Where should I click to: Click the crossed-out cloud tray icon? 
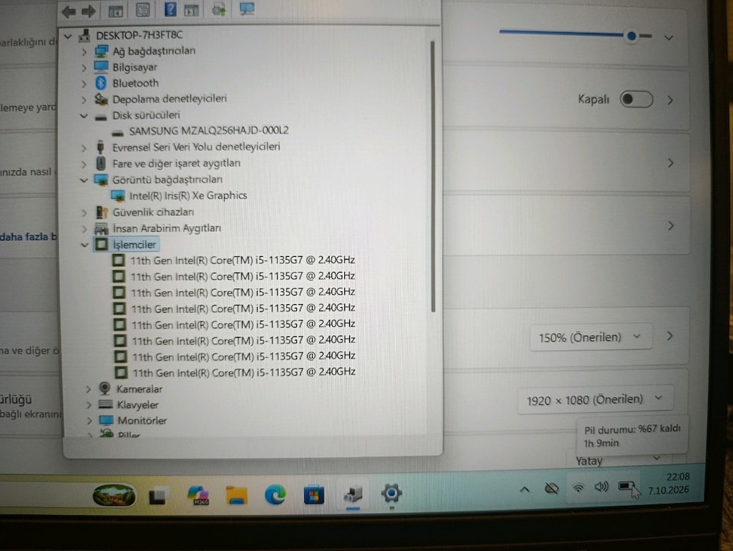(552, 489)
